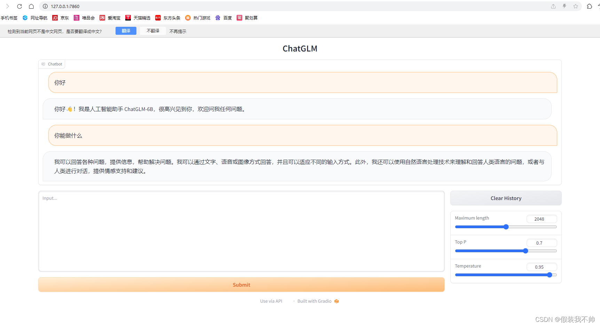600x326 pixels.
Task: Focus the Temperature value box 0.95
Action: (x=542, y=267)
